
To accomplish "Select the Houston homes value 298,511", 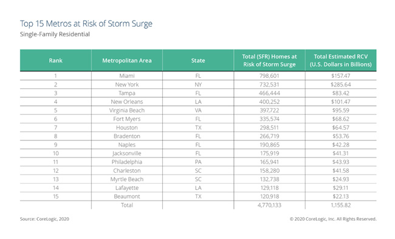I will (x=269, y=128).
